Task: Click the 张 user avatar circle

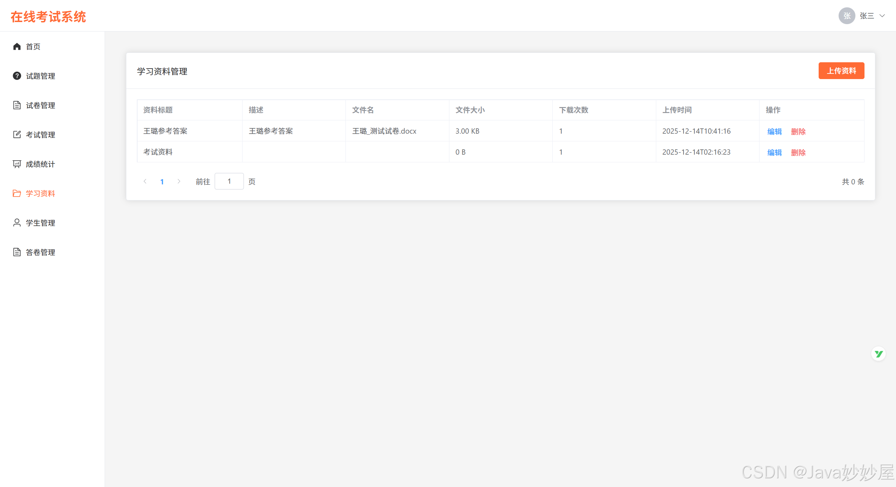Action: click(x=847, y=16)
